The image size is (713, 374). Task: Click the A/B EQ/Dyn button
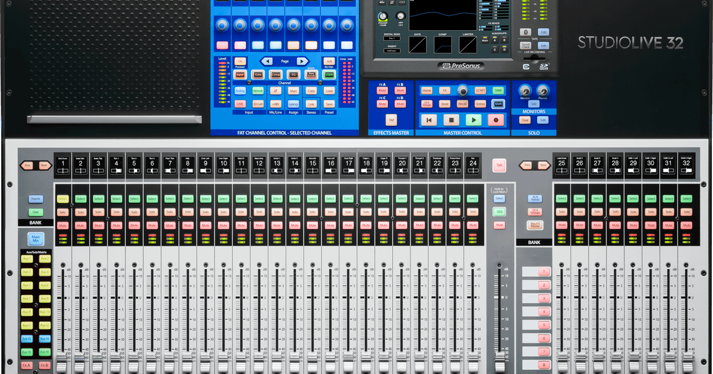point(329,61)
